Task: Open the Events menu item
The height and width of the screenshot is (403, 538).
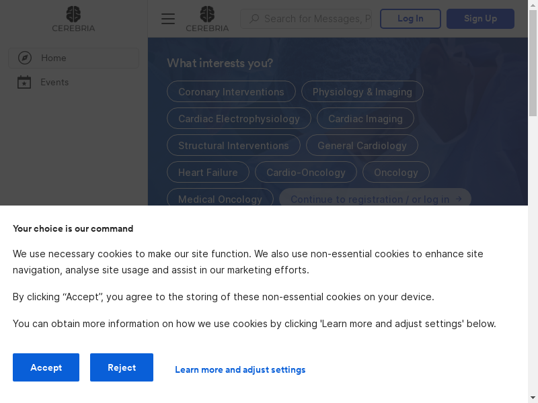Action: coord(54,82)
